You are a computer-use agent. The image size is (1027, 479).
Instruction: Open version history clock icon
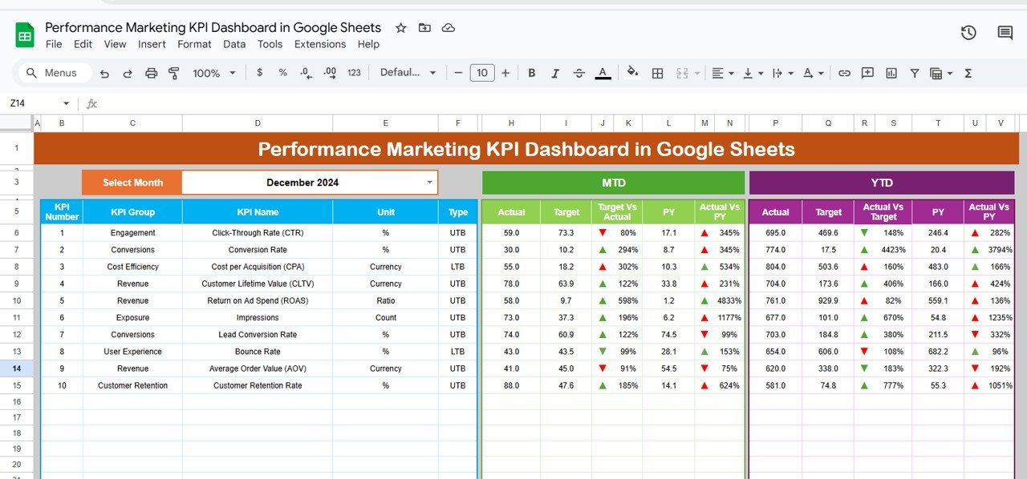[968, 33]
